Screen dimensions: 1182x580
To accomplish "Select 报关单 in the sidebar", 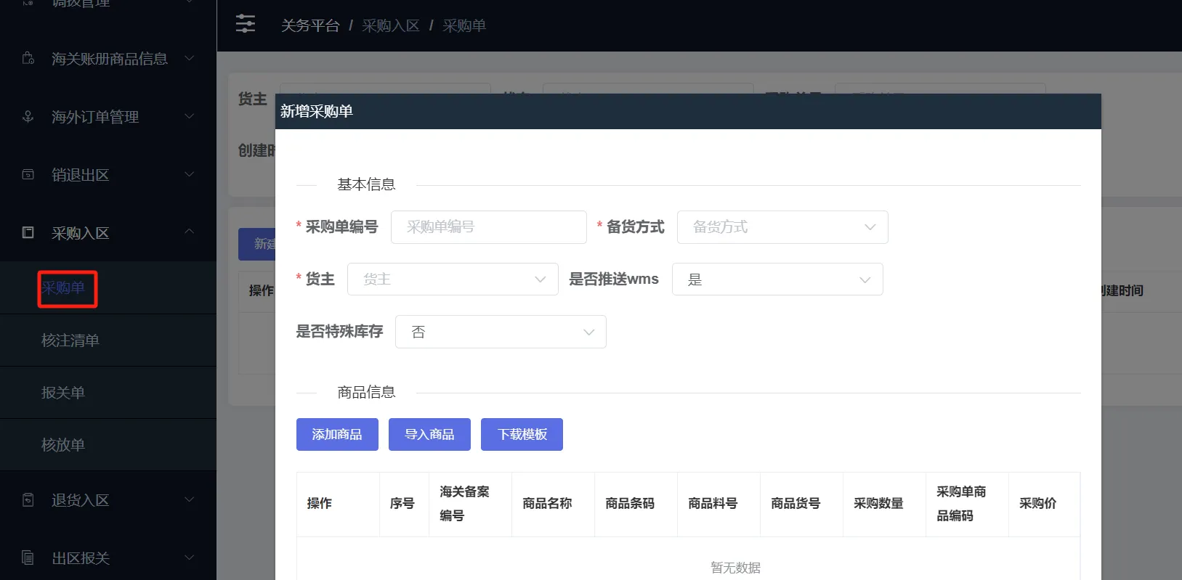I will tap(63, 393).
